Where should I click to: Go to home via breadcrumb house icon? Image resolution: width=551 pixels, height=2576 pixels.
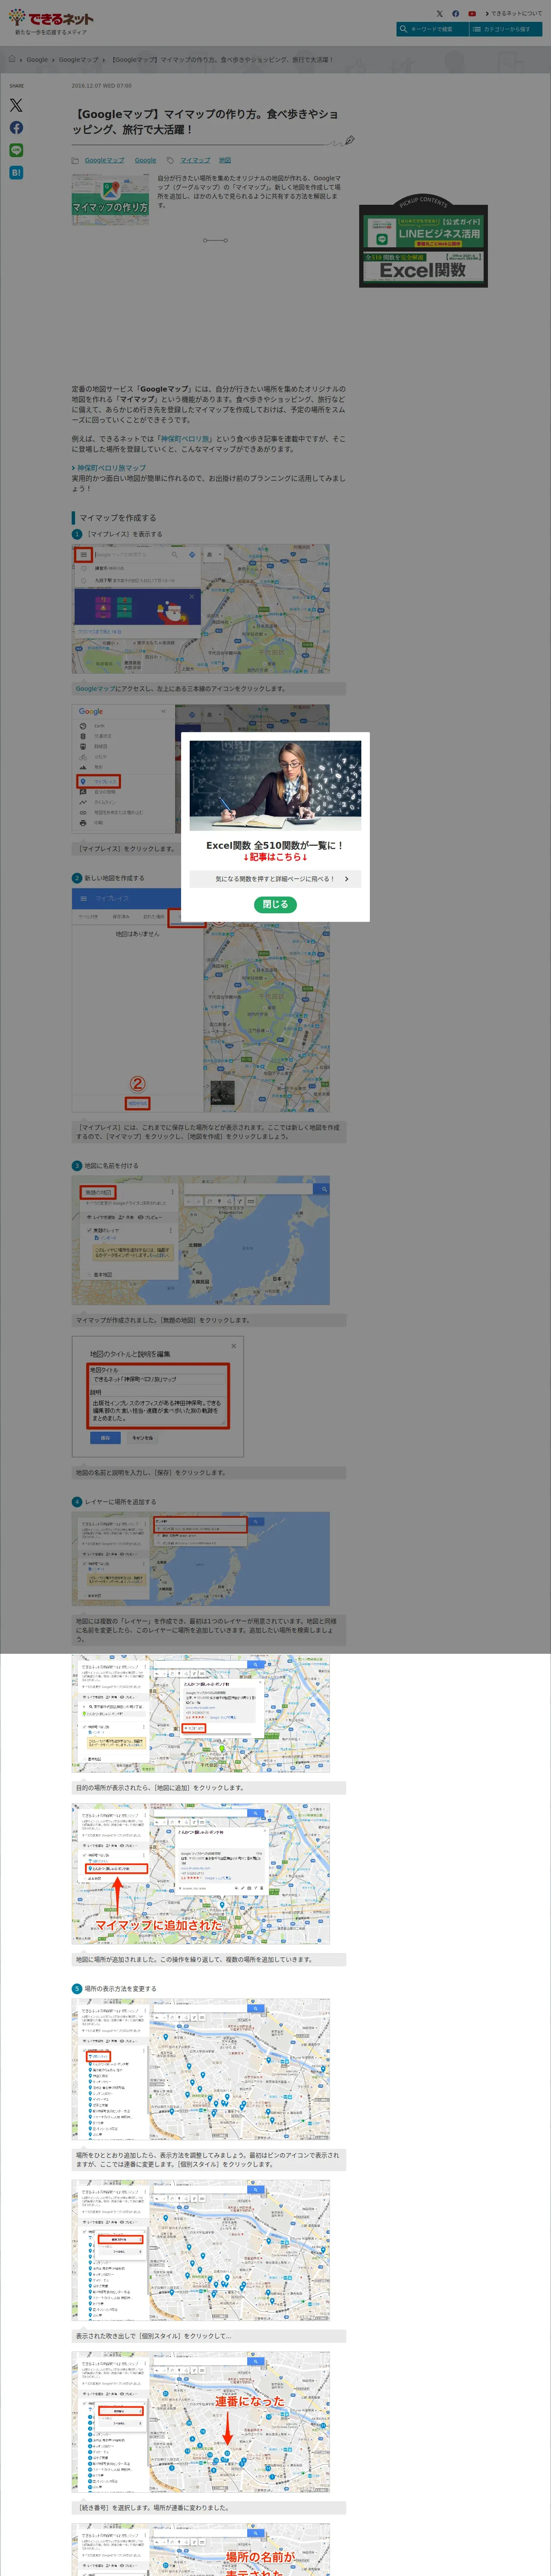(x=12, y=59)
